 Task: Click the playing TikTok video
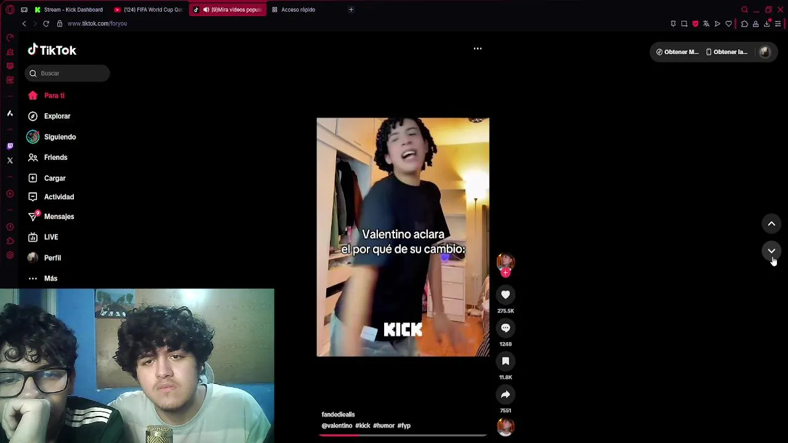[x=403, y=237]
